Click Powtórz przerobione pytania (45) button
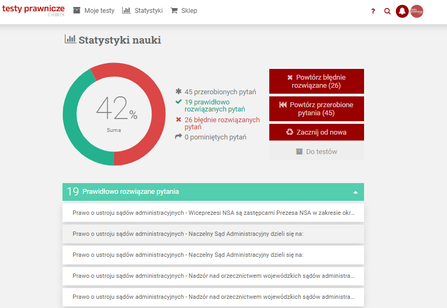The width and height of the screenshot is (447, 308). [317, 109]
